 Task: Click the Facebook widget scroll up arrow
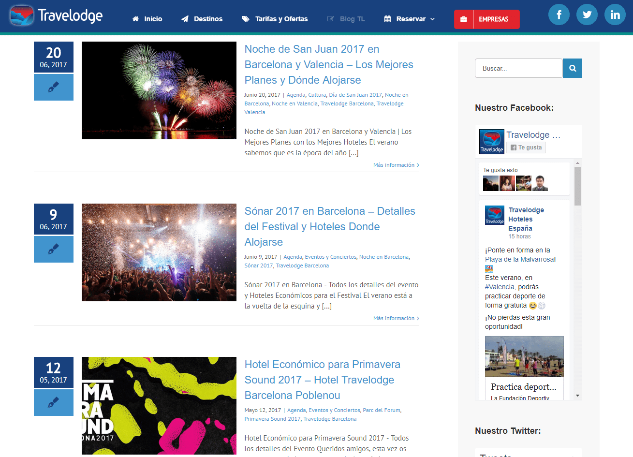pos(577,162)
